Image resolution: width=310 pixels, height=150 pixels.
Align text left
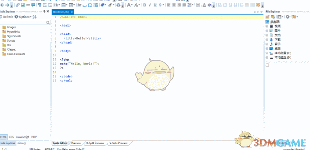pos(168,5)
